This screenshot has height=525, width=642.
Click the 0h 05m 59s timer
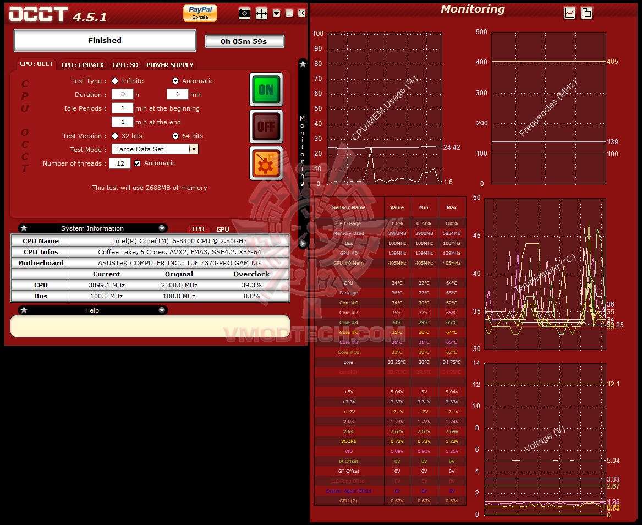coord(244,41)
